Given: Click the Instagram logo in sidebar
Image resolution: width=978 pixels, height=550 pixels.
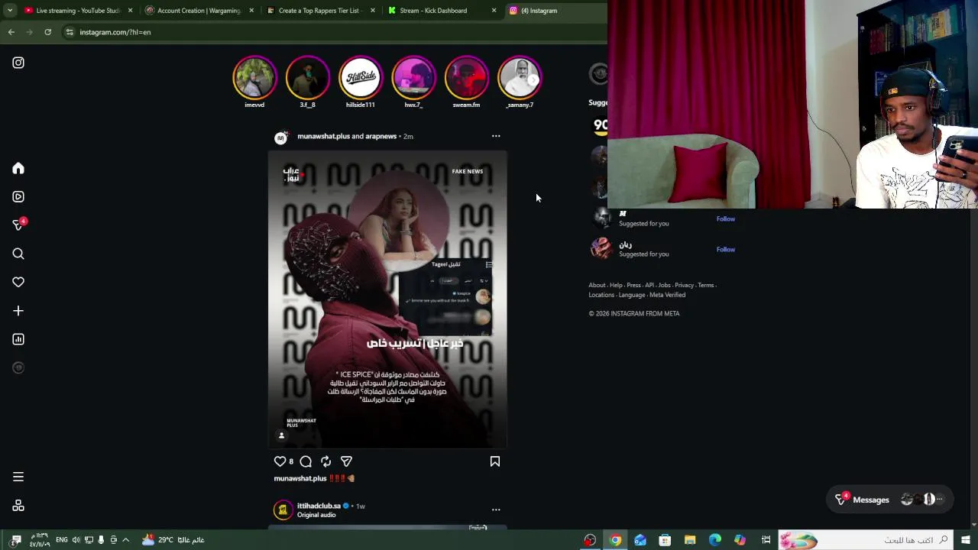Looking at the screenshot, I should click(x=18, y=63).
